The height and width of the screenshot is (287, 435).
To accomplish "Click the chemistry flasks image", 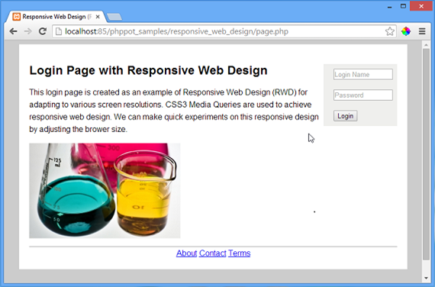I will click(x=105, y=190).
